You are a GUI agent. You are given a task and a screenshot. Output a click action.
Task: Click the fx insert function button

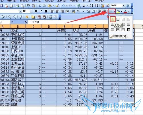pyautogui.click(x=26, y=22)
